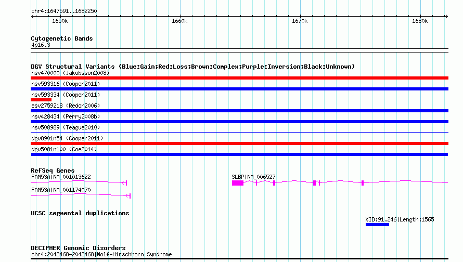This screenshot has height=262, width=463.
Task: Click the 1650k ruler tick label
Action: tap(60, 21)
